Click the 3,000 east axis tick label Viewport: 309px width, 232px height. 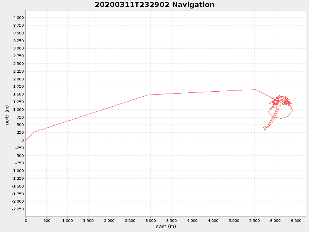(x=151, y=220)
